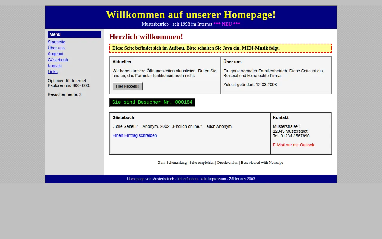The image size is (382, 239).
Task: Click the blue footer line text
Action: (191, 179)
